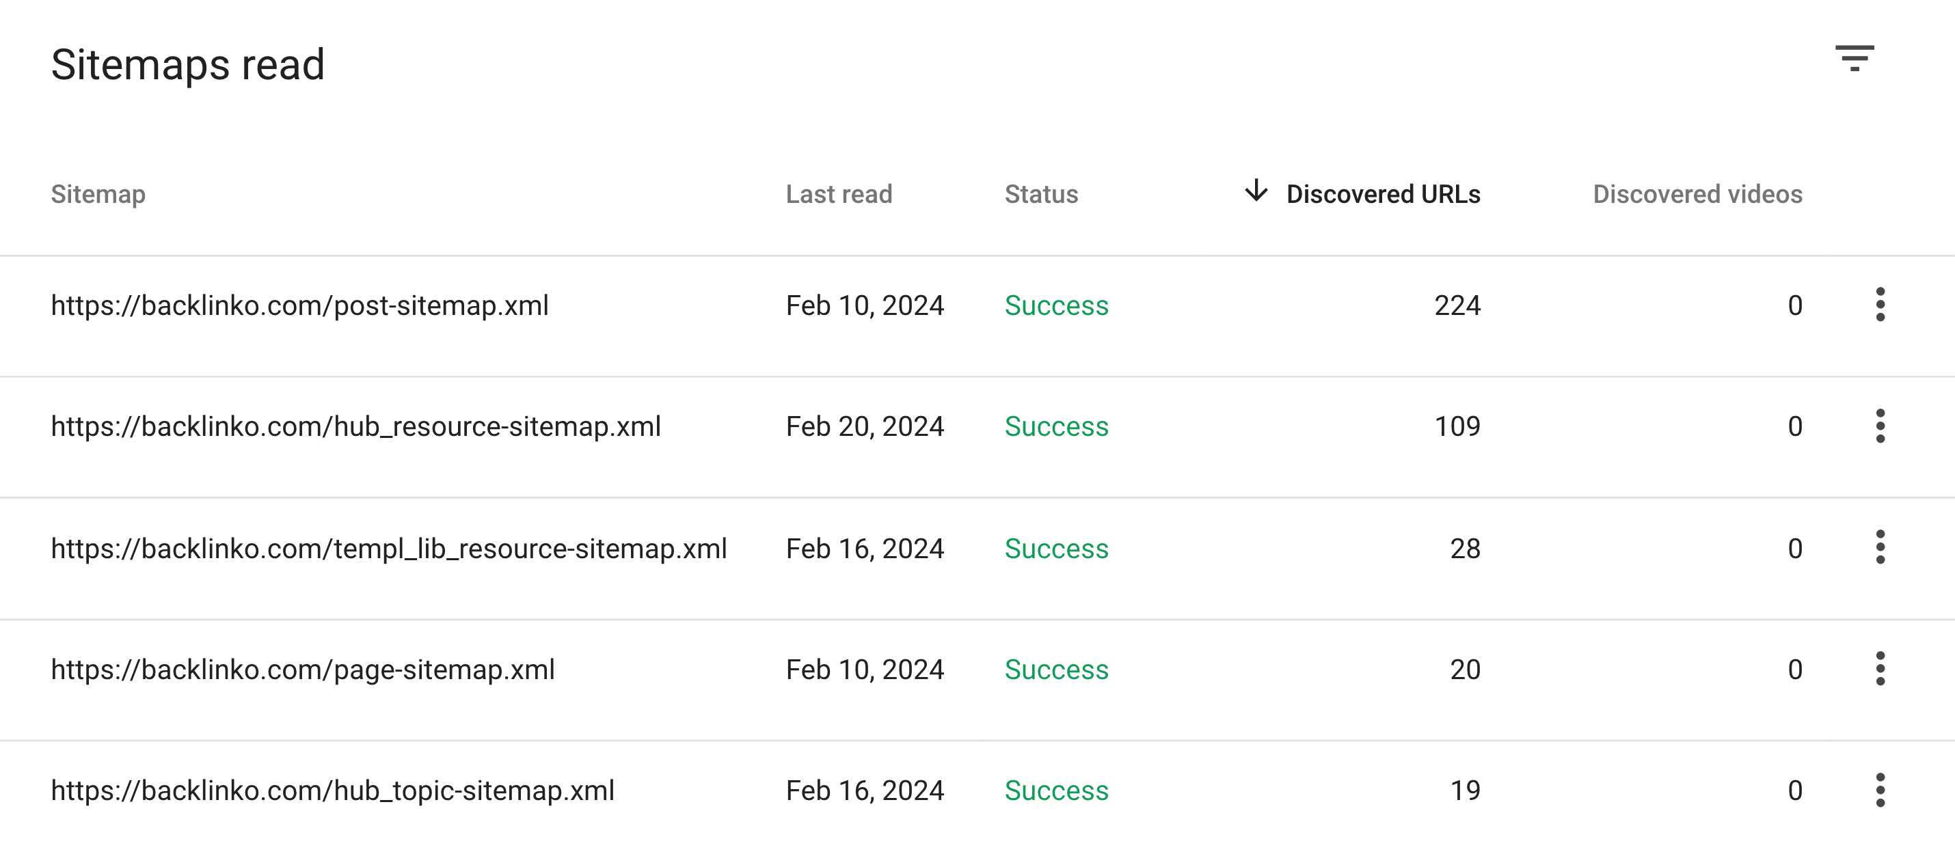Open the three-dot menu for page-sitemap.xml
The width and height of the screenshot is (1955, 854).
[1880, 670]
